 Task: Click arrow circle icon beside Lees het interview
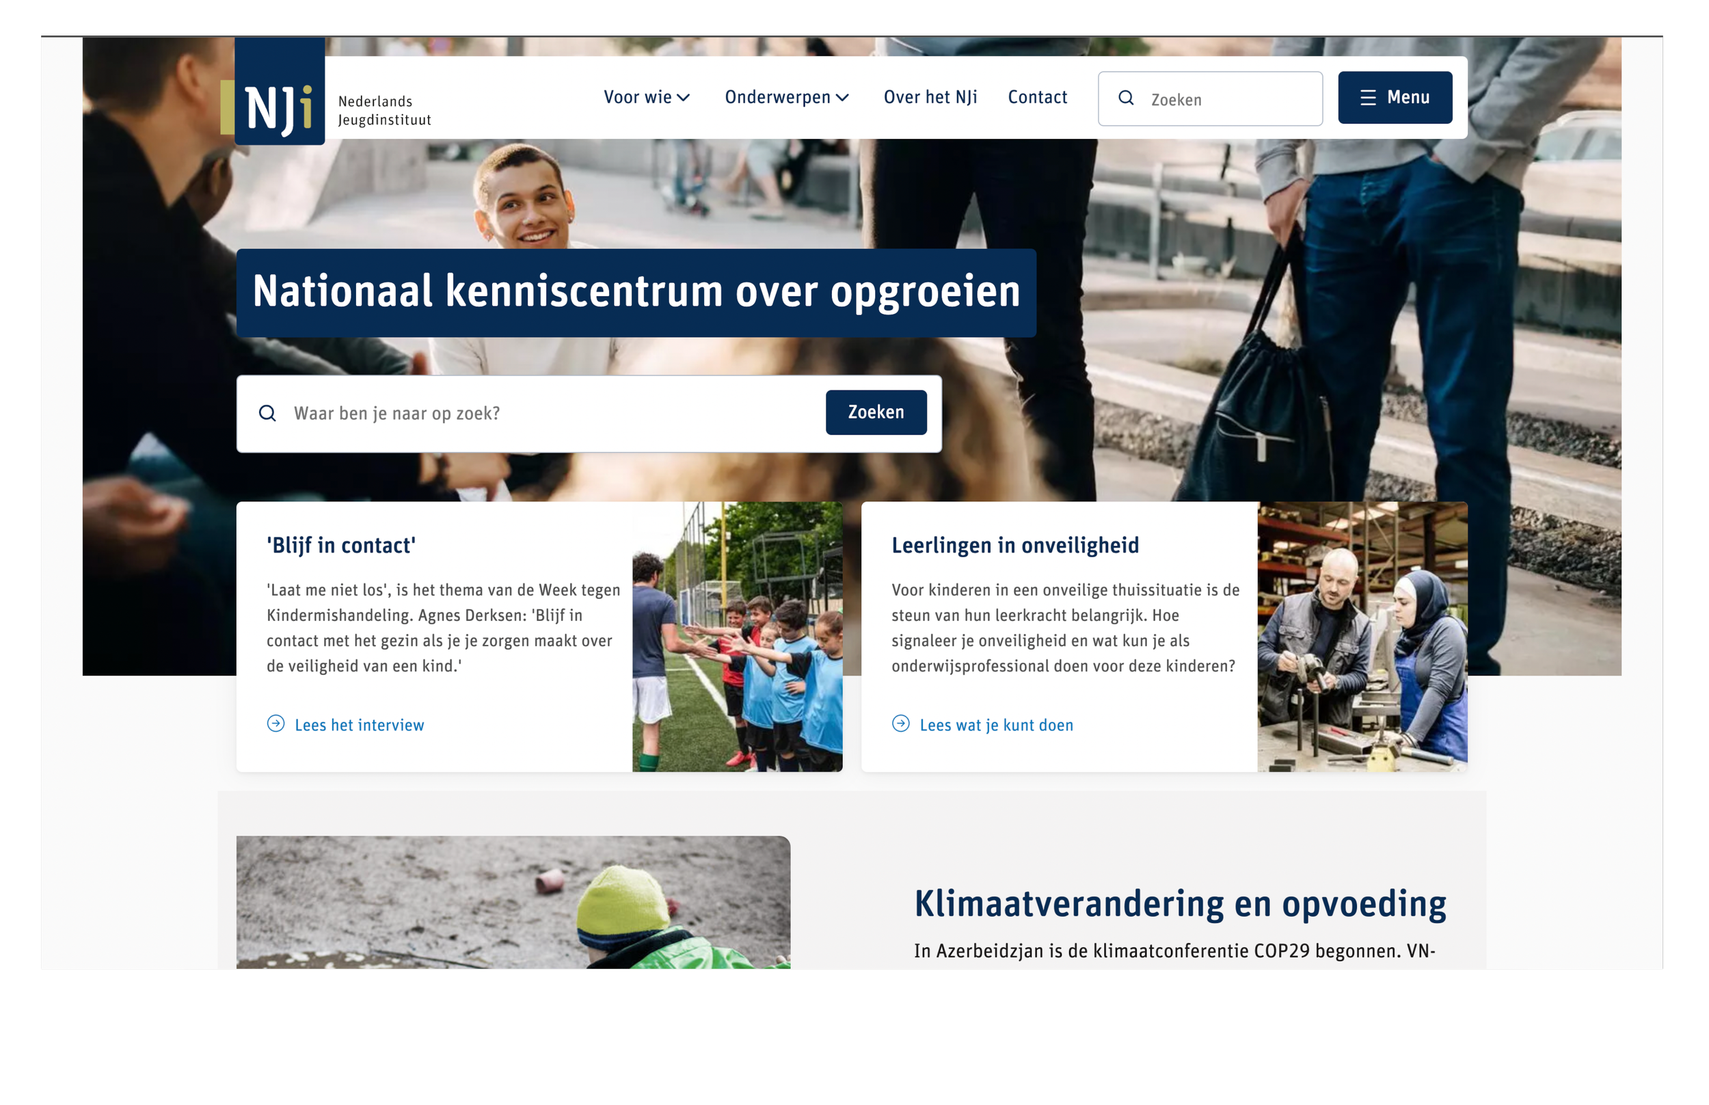pos(276,723)
